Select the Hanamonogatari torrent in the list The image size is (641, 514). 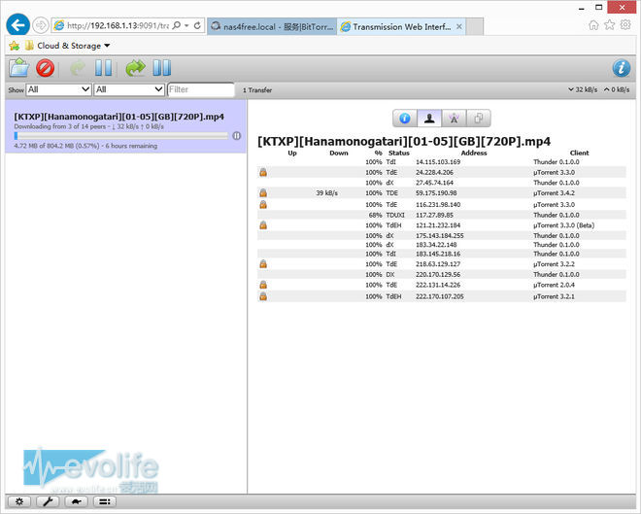click(125, 126)
